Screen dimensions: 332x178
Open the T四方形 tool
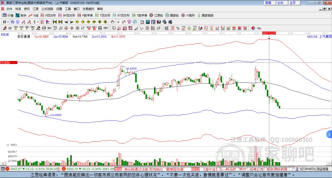pyautogui.click(x=103, y=16)
